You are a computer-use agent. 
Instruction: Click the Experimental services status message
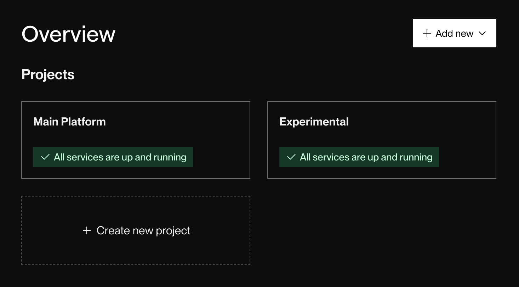(x=366, y=157)
